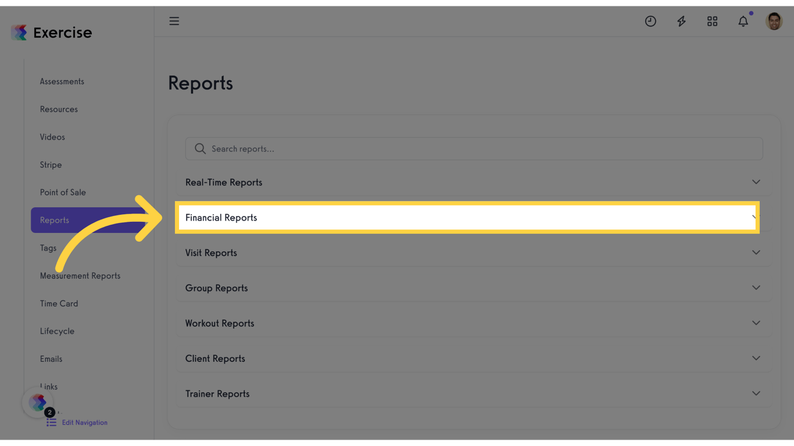This screenshot has width=794, height=446.
Task: Select the lightning quick actions icon
Action: [x=681, y=21]
